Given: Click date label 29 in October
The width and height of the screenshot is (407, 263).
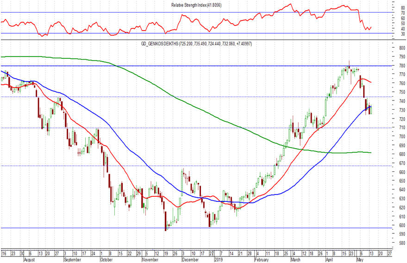Looking at the screenshot, I should tap(138, 254).
